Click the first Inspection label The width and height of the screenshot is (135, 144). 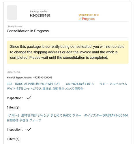point(15,98)
